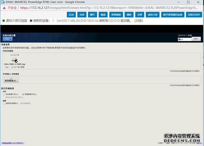
Task: Click the 安装目标位置 heading
Action: tap(9, 35)
